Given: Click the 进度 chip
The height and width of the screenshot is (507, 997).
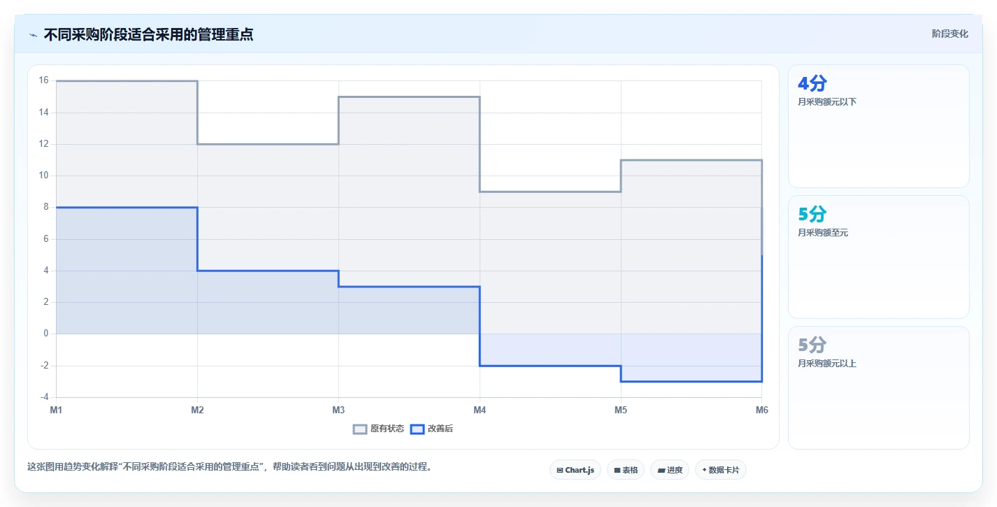Looking at the screenshot, I should tap(670, 470).
